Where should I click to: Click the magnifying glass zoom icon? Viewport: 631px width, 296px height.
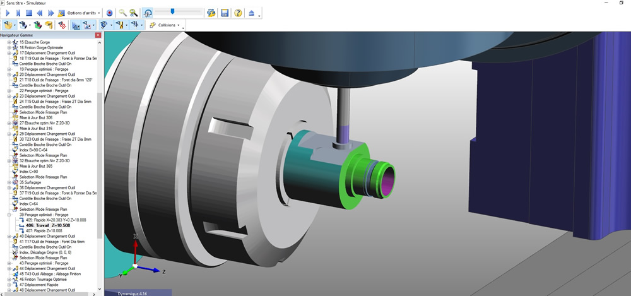[122, 13]
